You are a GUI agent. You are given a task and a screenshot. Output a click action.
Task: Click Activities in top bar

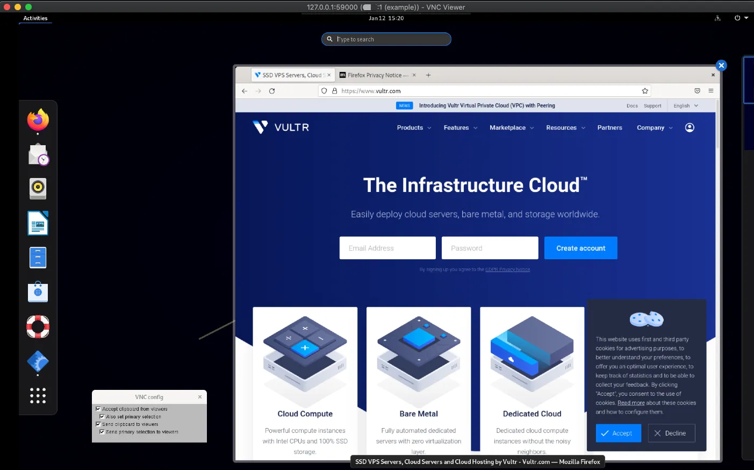[x=35, y=18]
